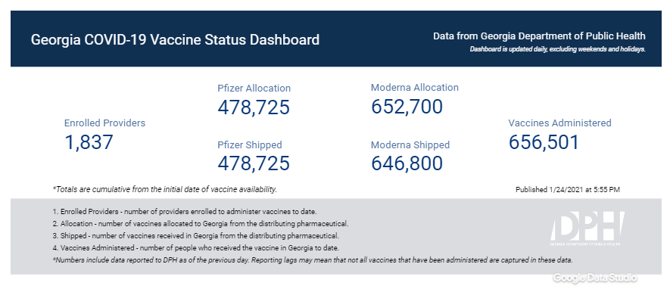Click the cumulative totals footnote
Viewport: 670px width, 289px height.
click(164, 189)
